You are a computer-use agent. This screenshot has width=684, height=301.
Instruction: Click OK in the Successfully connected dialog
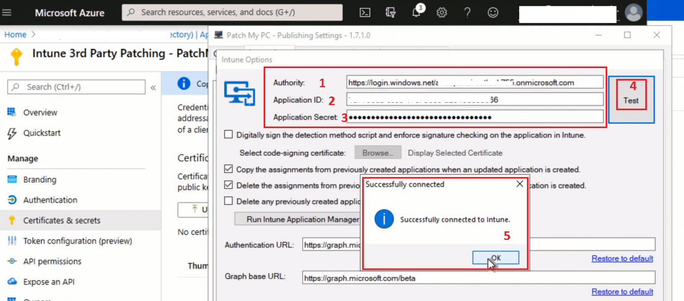pyautogui.click(x=496, y=258)
